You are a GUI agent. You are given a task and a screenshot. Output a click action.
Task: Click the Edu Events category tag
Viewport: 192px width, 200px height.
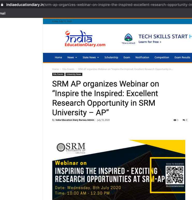(58, 74)
